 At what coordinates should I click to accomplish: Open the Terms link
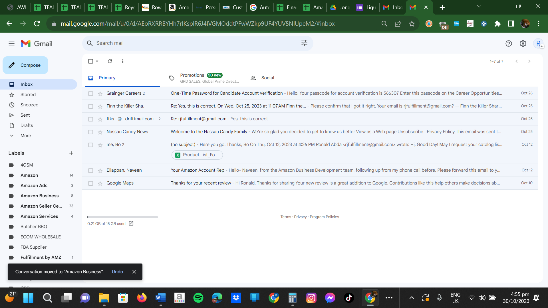coord(286,217)
